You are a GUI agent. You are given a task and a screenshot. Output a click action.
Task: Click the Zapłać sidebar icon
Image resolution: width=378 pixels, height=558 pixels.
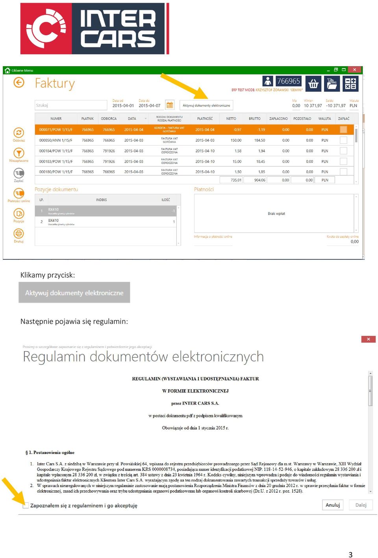[19, 173]
